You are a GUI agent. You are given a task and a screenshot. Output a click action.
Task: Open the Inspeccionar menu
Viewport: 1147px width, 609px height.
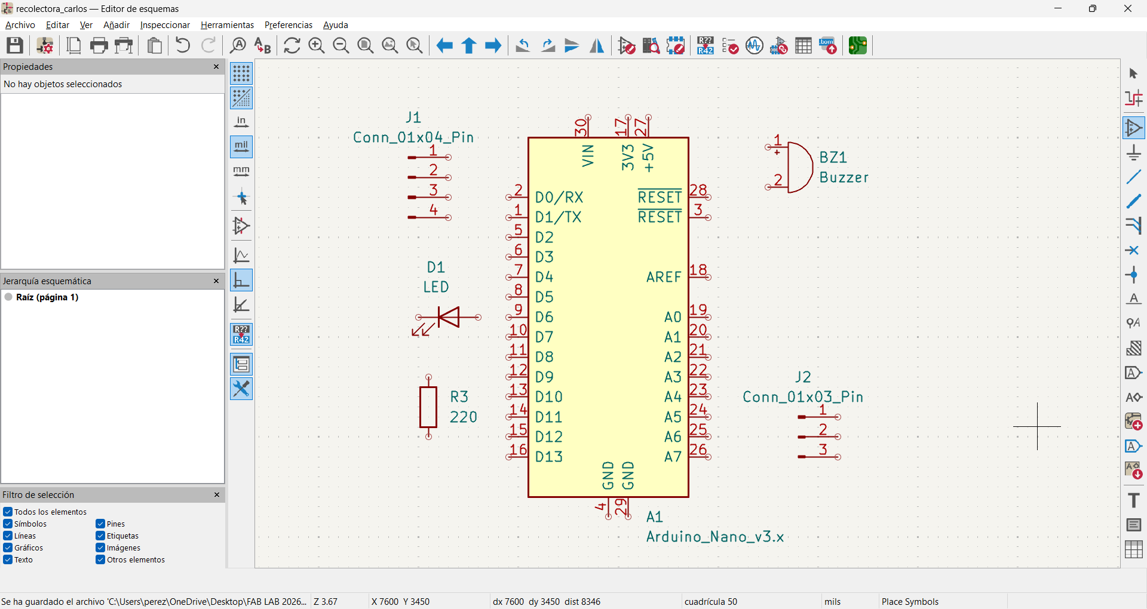(165, 25)
